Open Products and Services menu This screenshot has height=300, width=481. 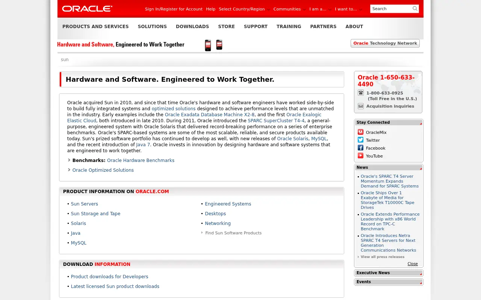95,27
